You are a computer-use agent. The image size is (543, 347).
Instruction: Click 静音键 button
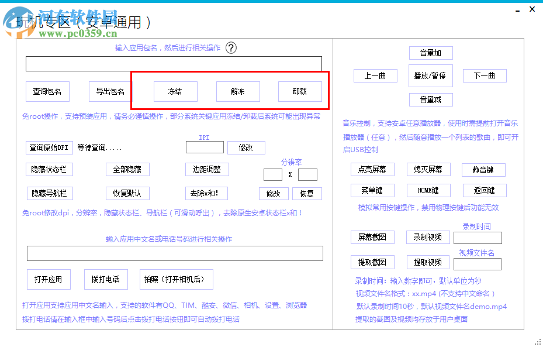tap(484, 170)
